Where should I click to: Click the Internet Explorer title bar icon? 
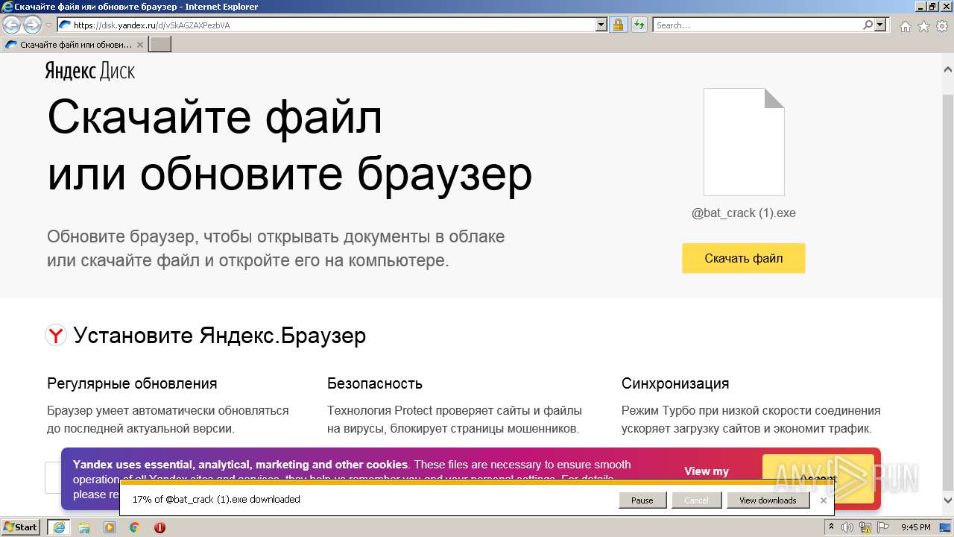[7, 7]
